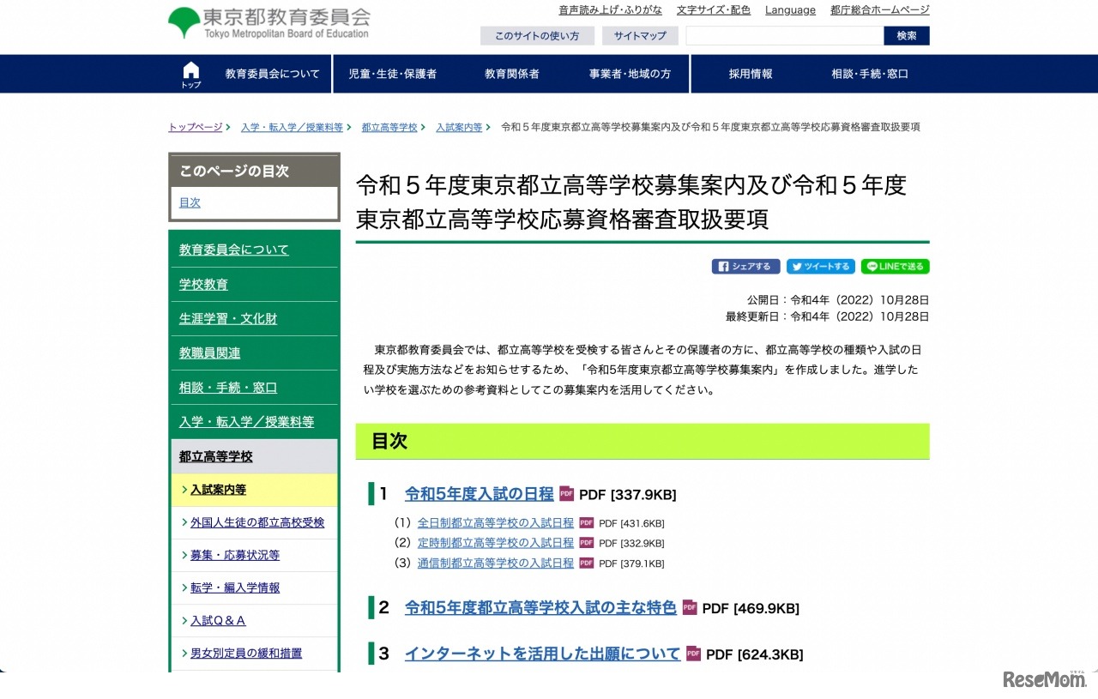Click the Twitter ツイートする button
Viewport: 1098px width, 699px height.
(x=820, y=267)
